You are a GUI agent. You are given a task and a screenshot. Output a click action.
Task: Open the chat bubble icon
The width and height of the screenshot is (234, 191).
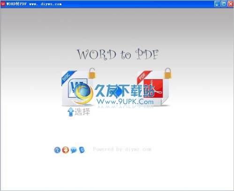74,150
